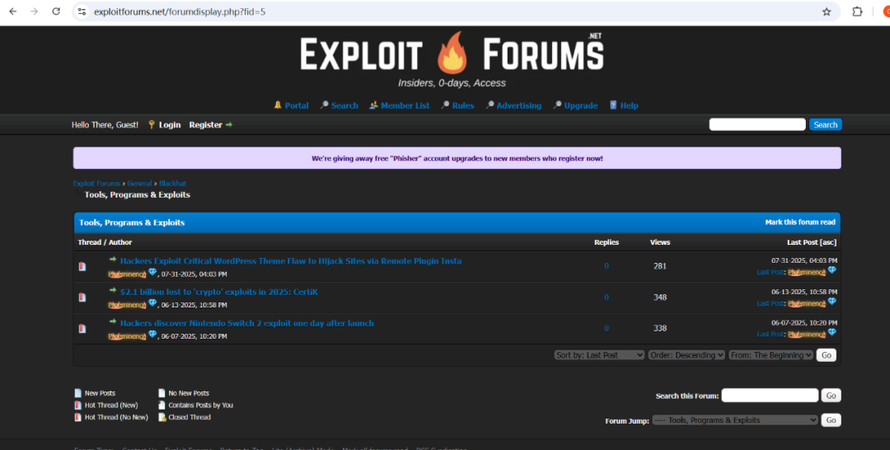890x450 pixels.
Task: Go to Exploit Forums breadcrumb
Action: click(x=96, y=183)
